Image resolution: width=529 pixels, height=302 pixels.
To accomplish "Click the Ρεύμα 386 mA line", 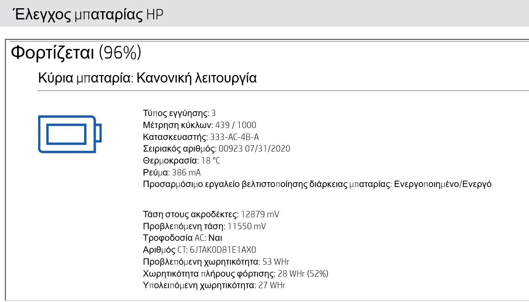I will click(172, 172).
